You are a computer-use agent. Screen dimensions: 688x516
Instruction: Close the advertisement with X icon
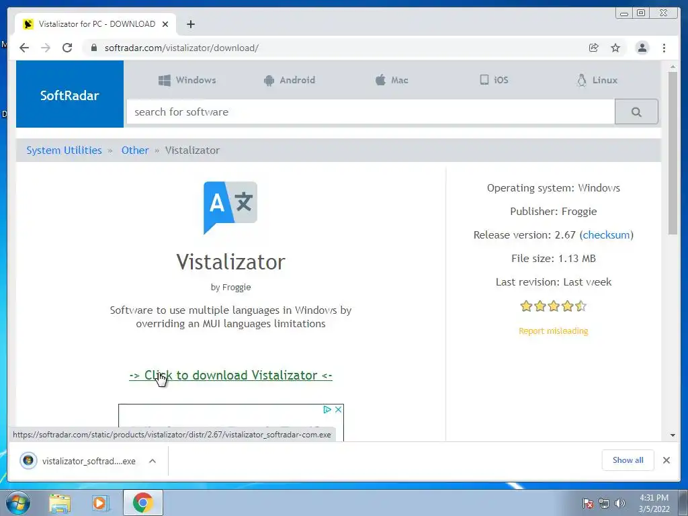339,409
